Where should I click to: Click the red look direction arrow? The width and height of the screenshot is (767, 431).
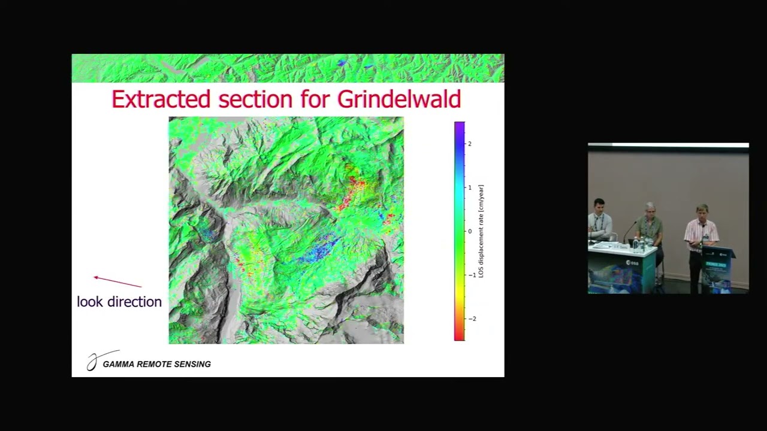pos(117,282)
